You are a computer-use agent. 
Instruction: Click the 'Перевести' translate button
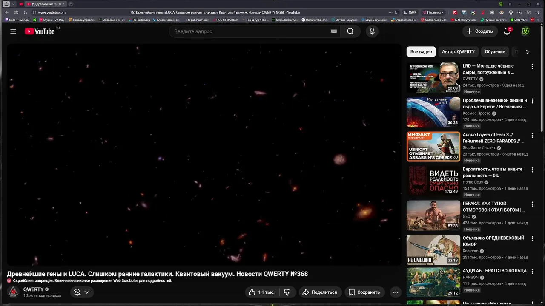tap(433, 12)
